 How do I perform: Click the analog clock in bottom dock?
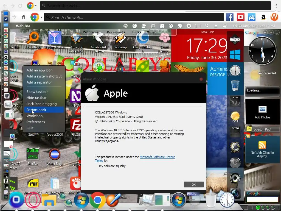[227, 200]
